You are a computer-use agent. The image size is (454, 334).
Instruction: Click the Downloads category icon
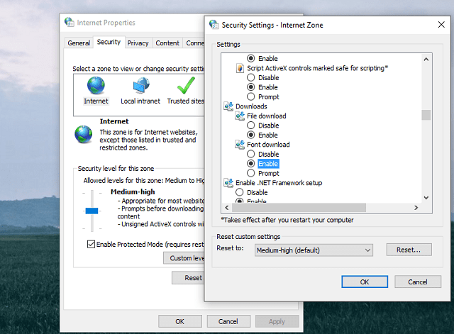coord(228,106)
